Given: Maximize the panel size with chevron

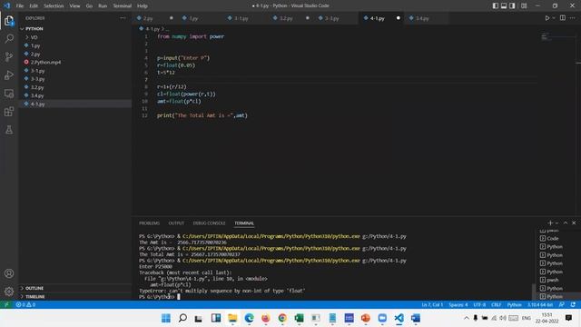Looking at the screenshot, I should pyautogui.click(x=566, y=223).
